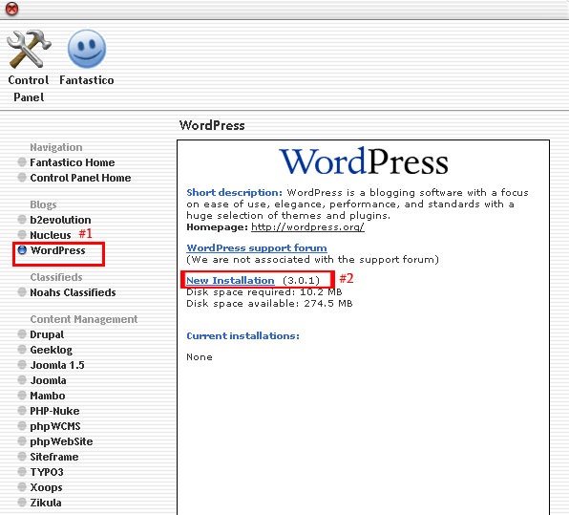Click the 'Disk space required: 10.2 MB' text

pyautogui.click(x=264, y=292)
